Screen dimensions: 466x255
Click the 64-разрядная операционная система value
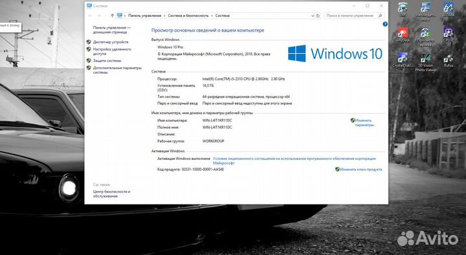pyautogui.click(x=246, y=96)
